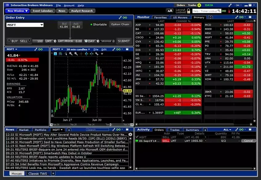Open the Market tab in News panel
This screenshot has width=261, height=180.
pos(24,130)
